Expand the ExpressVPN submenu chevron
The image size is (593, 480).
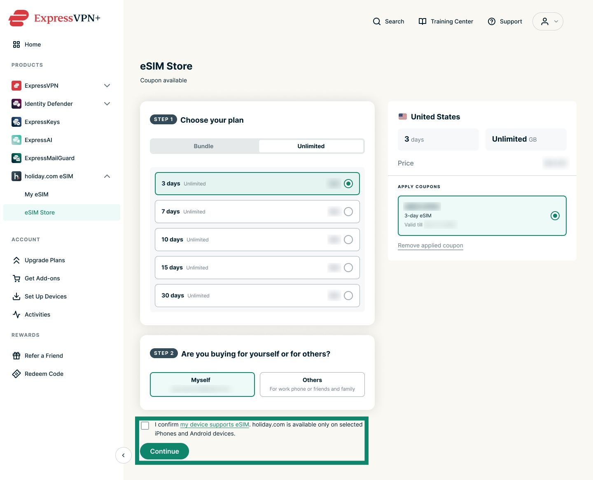(x=107, y=86)
